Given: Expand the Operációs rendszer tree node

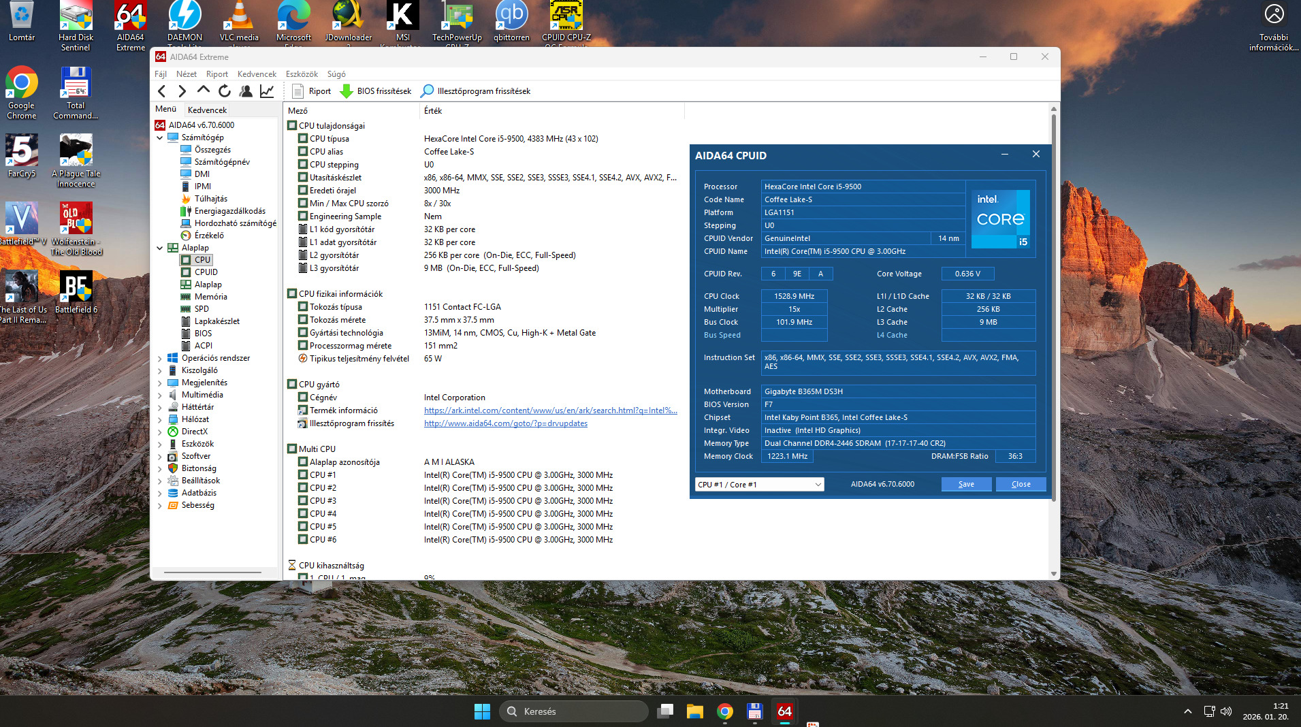Looking at the screenshot, I should tap(160, 358).
